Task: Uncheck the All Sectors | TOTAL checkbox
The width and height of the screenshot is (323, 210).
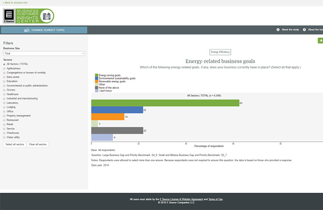Action: pyautogui.click(x=4, y=64)
